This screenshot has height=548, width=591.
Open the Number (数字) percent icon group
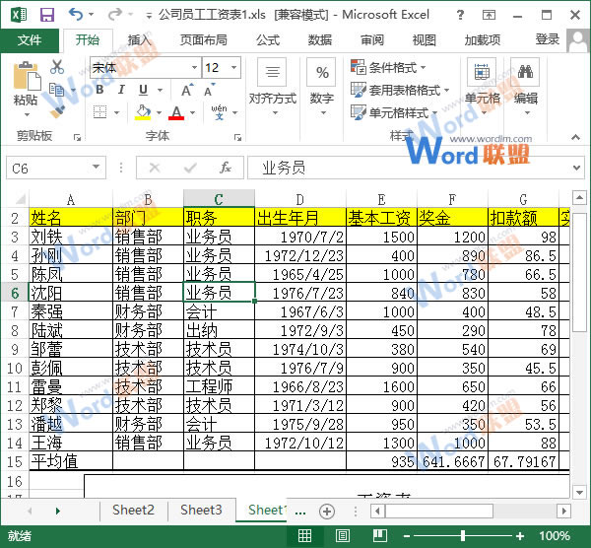(x=321, y=82)
